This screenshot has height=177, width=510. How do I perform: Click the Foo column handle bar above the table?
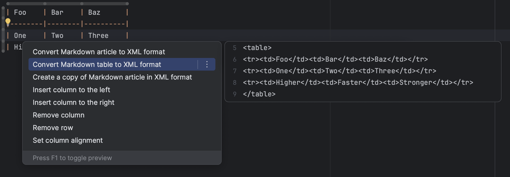[x=26, y=4]
